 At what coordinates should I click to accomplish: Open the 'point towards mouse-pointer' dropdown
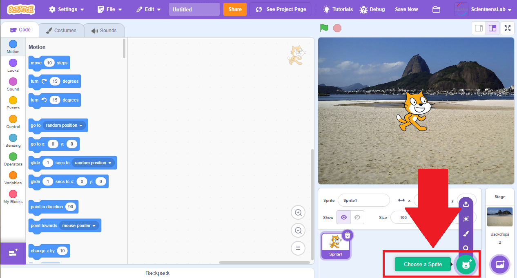click(x=94, y=226)
